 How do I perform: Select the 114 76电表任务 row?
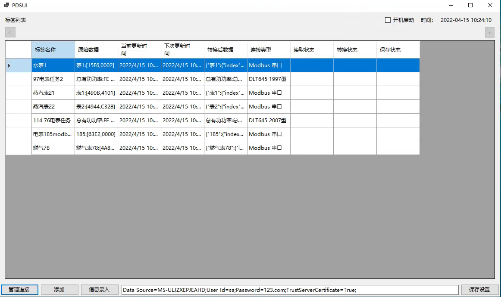click(x=53, y=121)
